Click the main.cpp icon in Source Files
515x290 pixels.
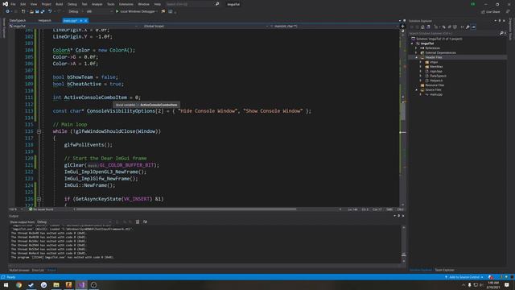tap(427, 94)
